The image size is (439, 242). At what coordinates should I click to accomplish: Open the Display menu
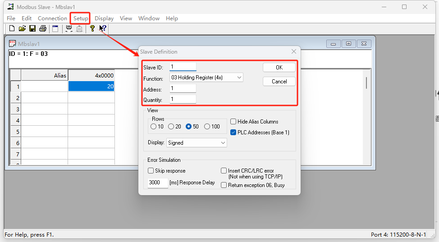coord(104,18)
